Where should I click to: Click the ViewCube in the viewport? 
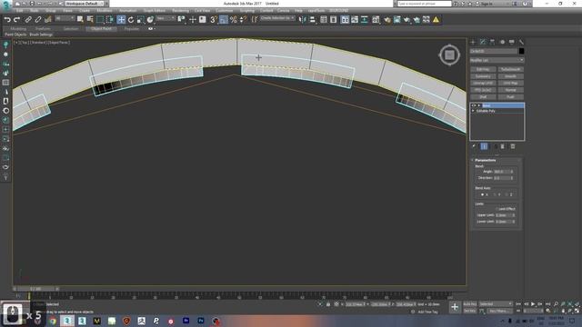449,55
